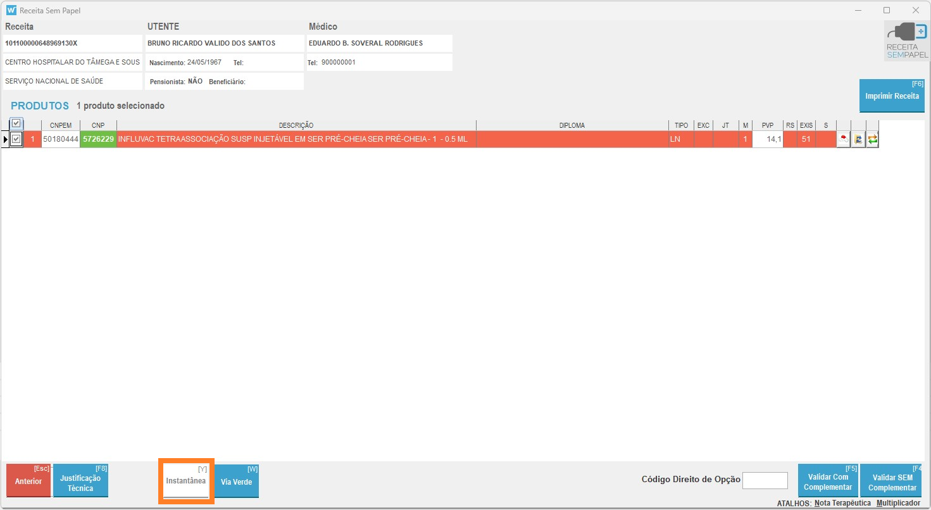The width and height of the screenshot is (931, 510).
Task: Click the folder with blue arrows icon
Action: tap(858, 139)
